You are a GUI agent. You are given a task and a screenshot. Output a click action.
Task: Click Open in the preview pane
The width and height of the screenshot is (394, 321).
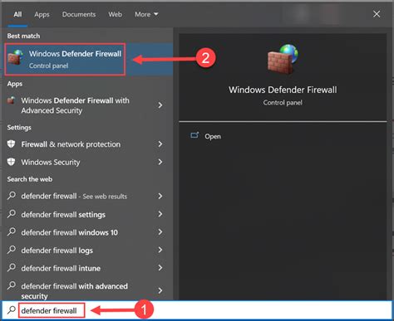(x=213, y=136)
